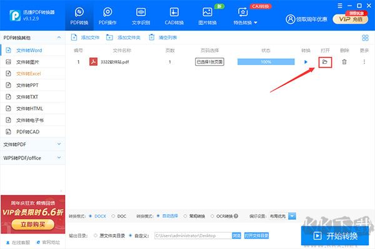Image resolution: width=375 pixels, height=249 pixels.
Task: Click the 打开文件目录 button
Action: 256,236
